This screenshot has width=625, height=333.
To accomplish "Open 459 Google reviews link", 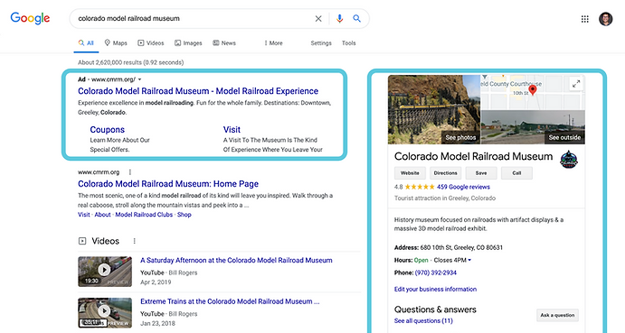I will [464, 187].
